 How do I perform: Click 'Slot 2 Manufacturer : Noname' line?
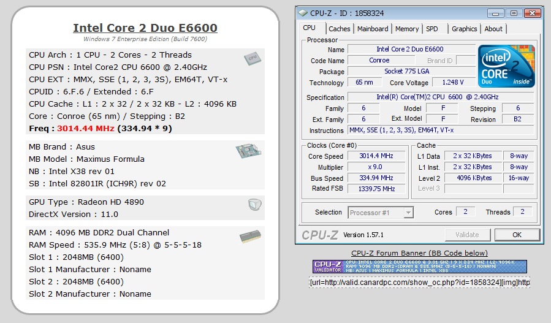click(x=90, y=294)
